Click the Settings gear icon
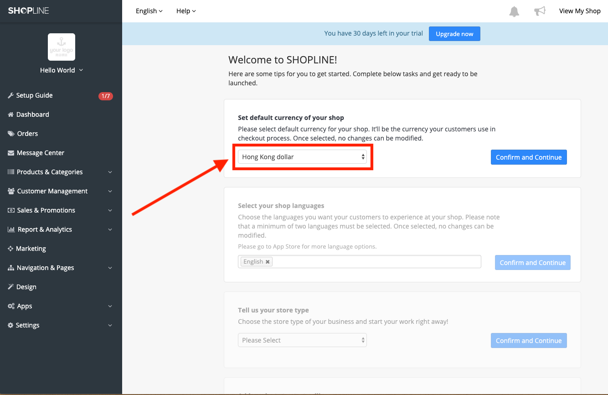Viewport: 608px width, 395px height. click(x=11, y=325)
